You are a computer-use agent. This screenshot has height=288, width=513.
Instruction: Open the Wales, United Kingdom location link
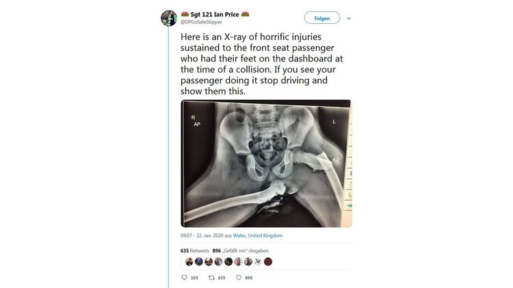[257, 235]
